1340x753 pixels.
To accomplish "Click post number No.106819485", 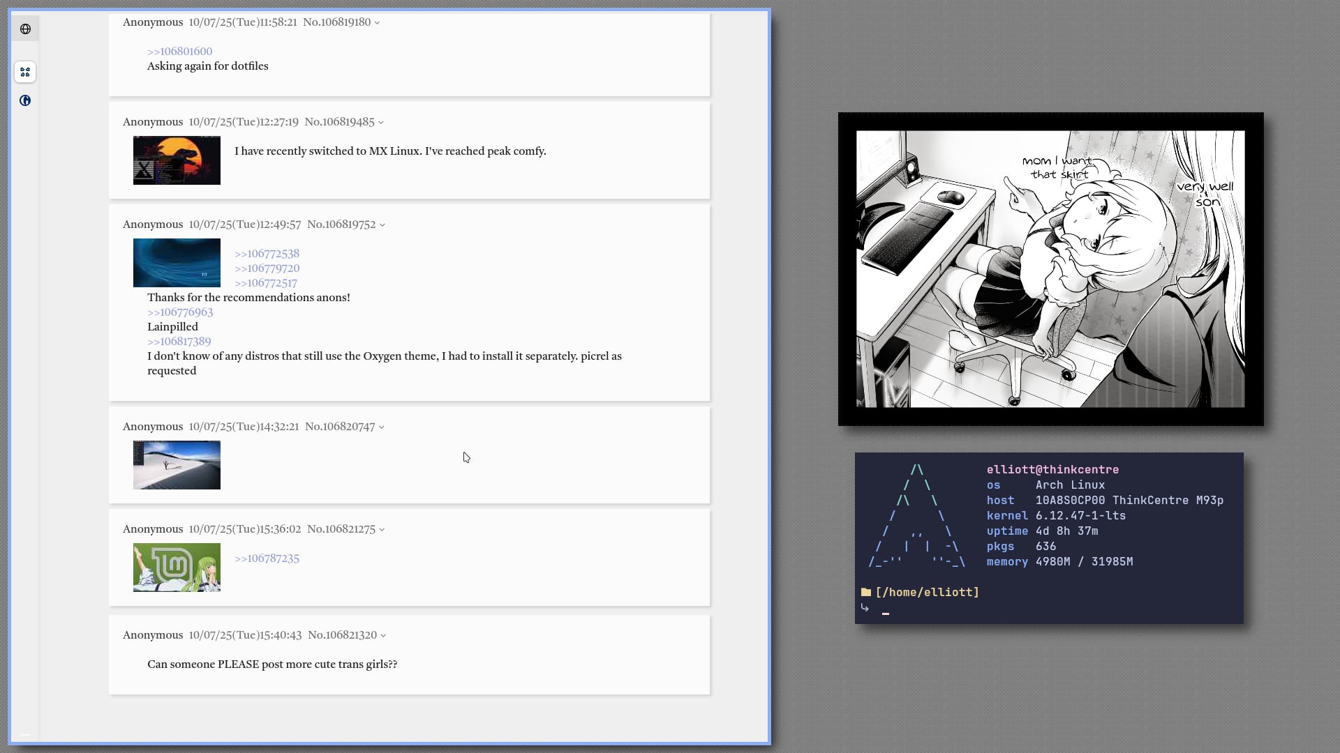I will [x=340, y=122].
